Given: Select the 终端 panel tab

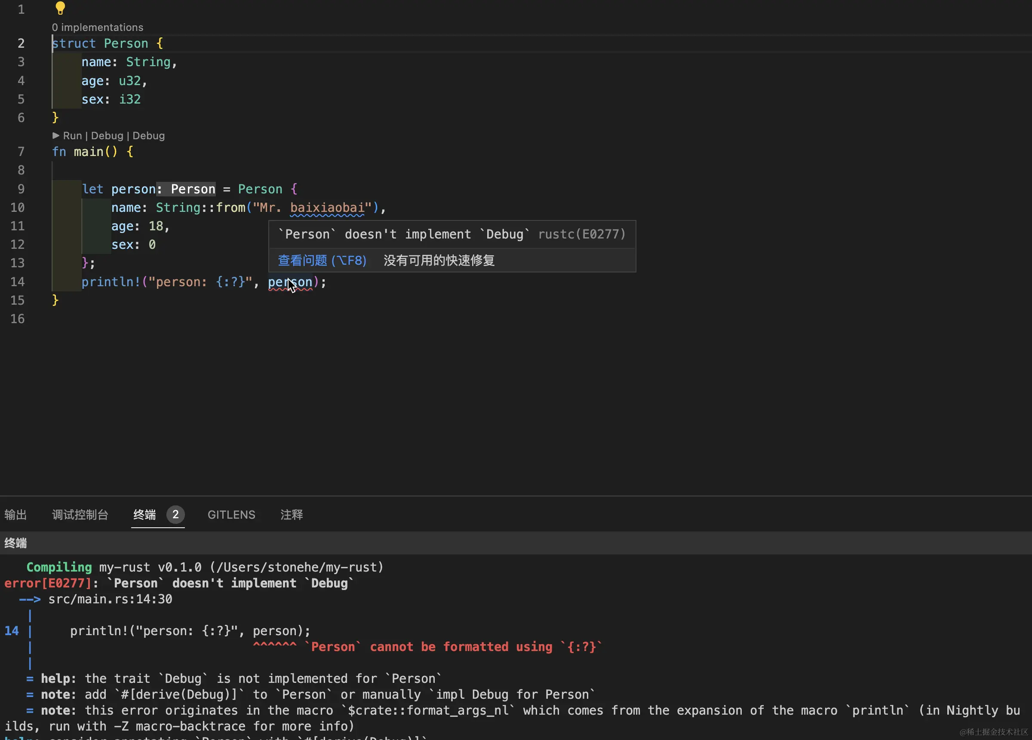Looking at the screenshot, I should [145, 514].
